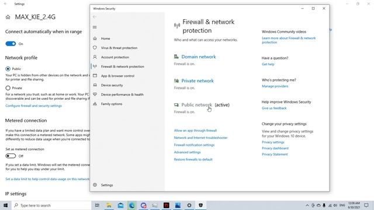
Task: Click Configure firewall and security settings link
Action: [x=34, y=106]
